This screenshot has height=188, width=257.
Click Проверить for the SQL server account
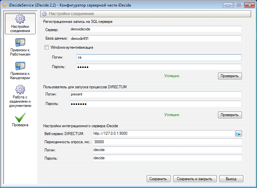(x=230, y=76)
